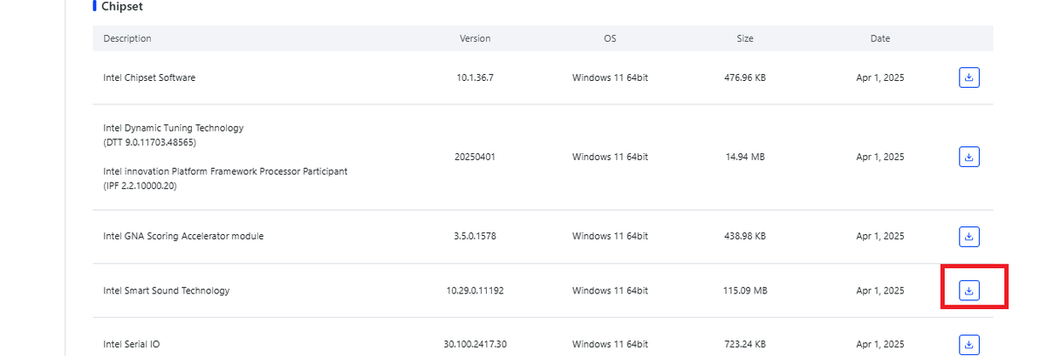The image size is (1047, 356).
Task: Select the Intel Serial IO row name
Action: click(x=132, y=344)
